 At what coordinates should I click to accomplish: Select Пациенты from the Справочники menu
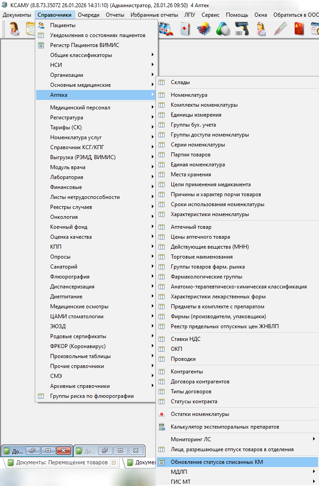[63, 25]
